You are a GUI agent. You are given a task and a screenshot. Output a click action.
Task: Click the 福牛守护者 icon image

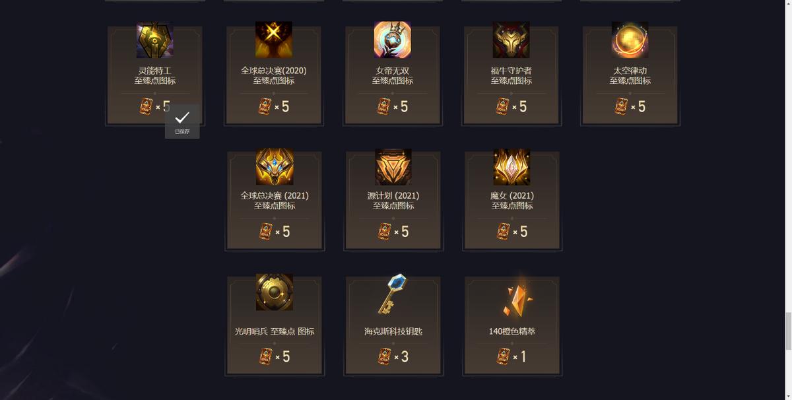pyautogui.click(x=511, y=40)
